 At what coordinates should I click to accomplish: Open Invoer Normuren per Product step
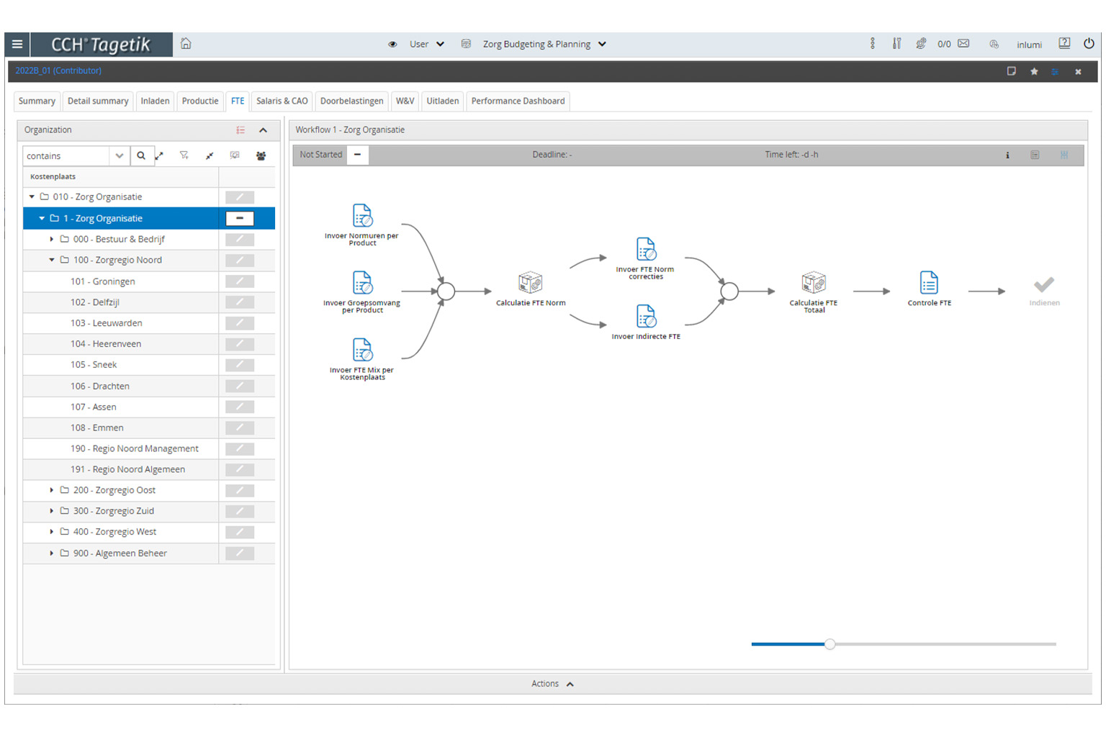[x=362, y=216]
